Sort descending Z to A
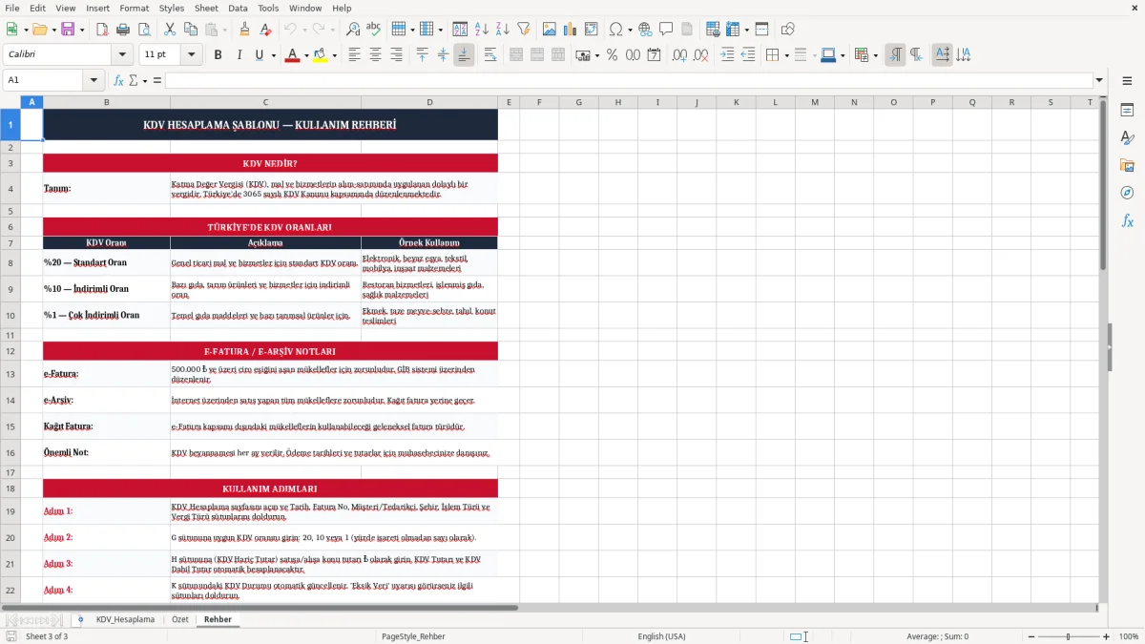1145x644 pixels. pyautogui.click(x=503, y=30)
